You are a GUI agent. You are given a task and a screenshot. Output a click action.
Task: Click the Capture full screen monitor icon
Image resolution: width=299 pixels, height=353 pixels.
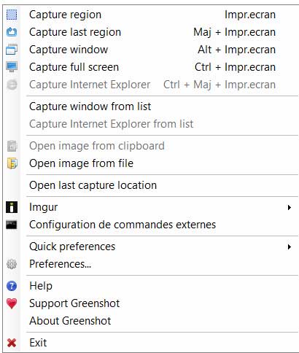tap(12, 67)
